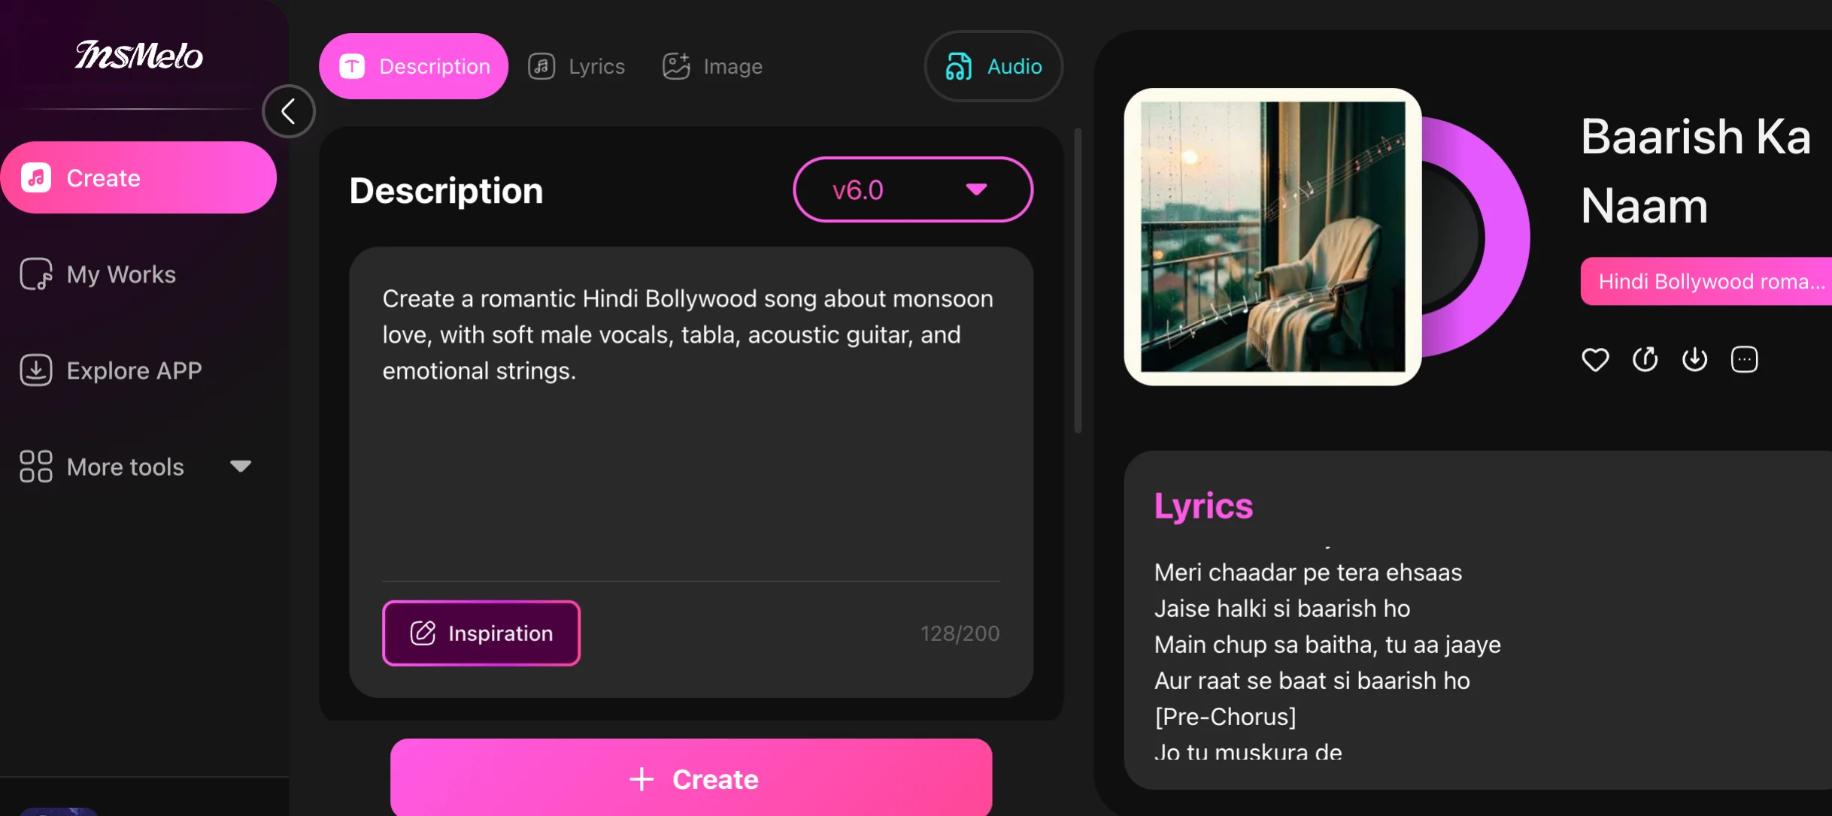This screenshot has width=1832, height=816.
Task: Click the Create music icon in the sidebar
Action: (x=36, y=178)
